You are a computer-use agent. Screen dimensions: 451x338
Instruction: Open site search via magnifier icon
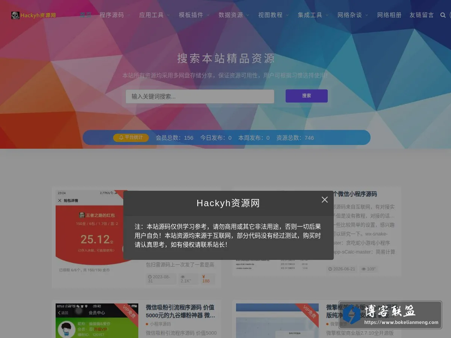443,15
